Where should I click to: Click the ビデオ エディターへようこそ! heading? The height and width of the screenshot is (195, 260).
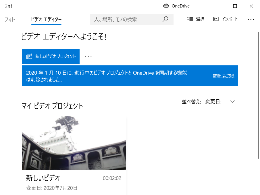pos(63,36)
